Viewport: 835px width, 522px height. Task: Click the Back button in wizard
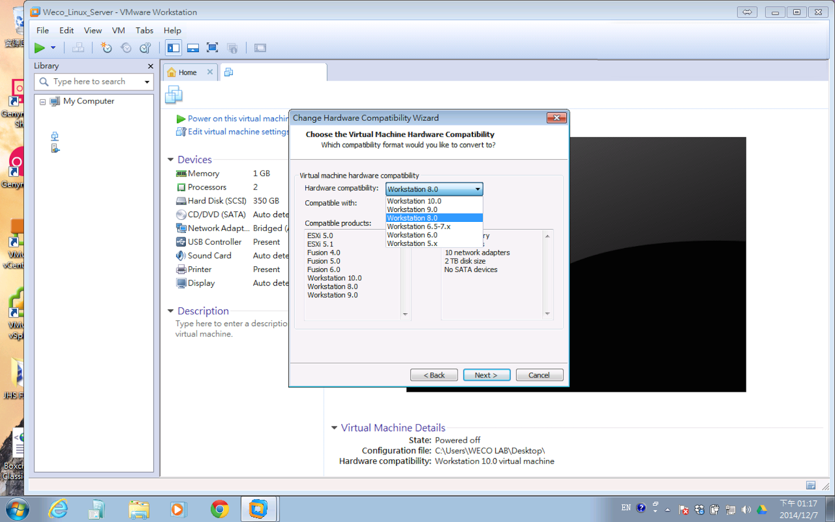(434, 375)
